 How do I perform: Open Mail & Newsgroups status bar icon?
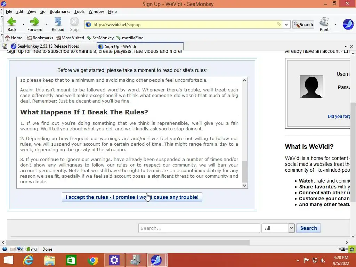click(x=13, y=249)
